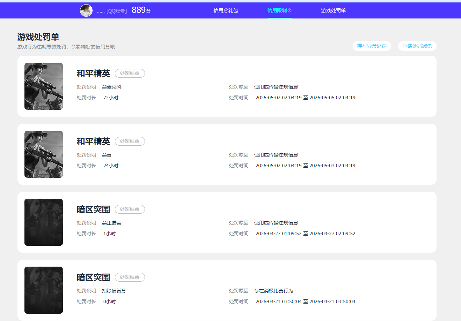Select the 禁言 penalty description
Viewport: 461px width, 321px height.
click(x=107, y=155)
